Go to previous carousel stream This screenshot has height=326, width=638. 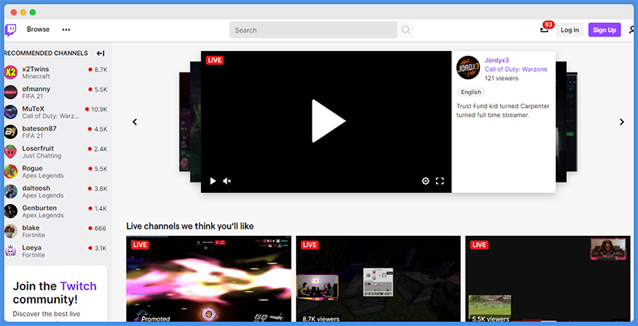[x=135, y=122]
